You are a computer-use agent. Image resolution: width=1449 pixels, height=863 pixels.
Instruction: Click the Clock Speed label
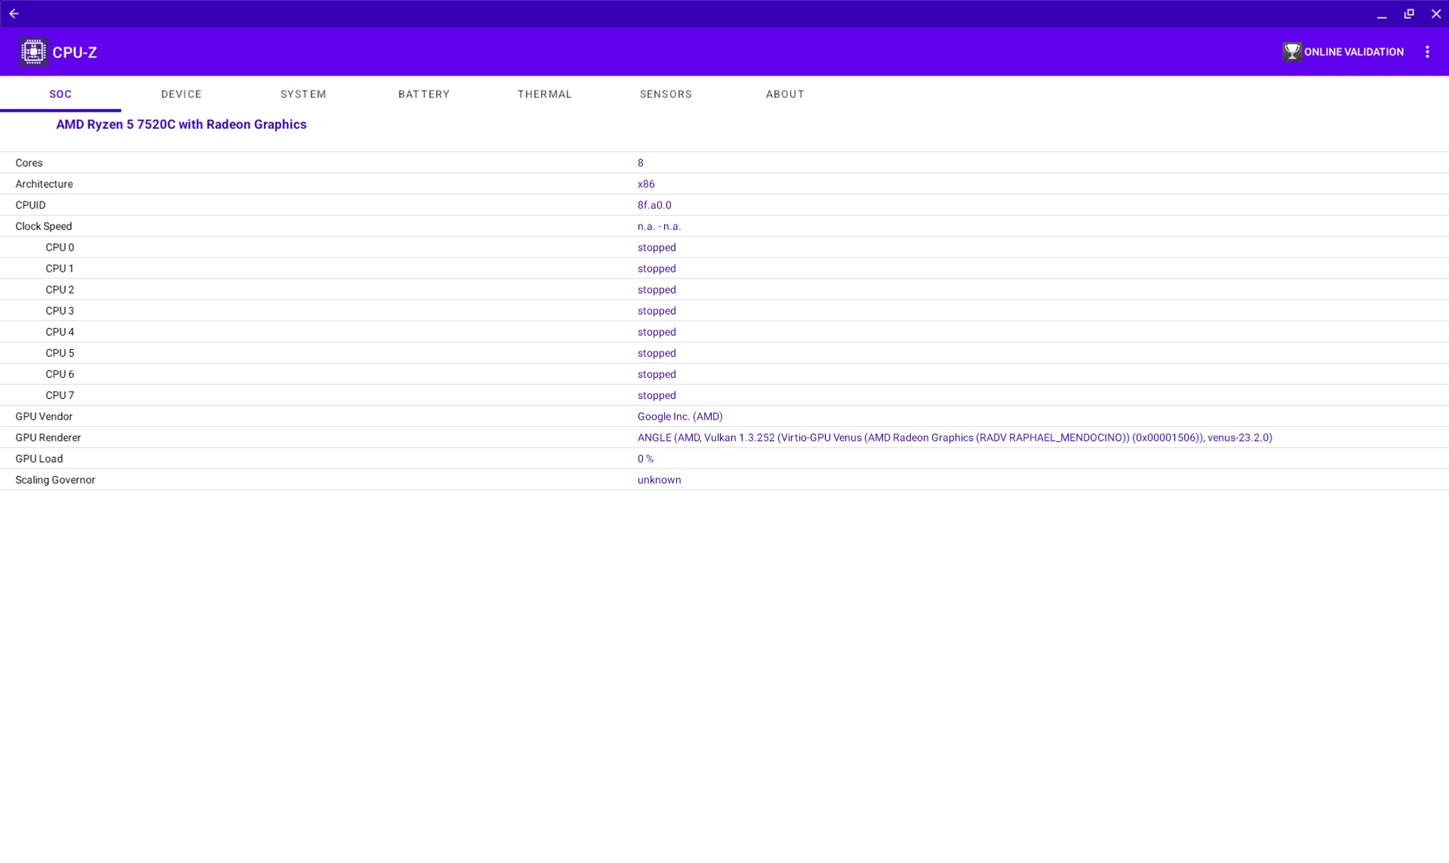(x=44, y=226)
